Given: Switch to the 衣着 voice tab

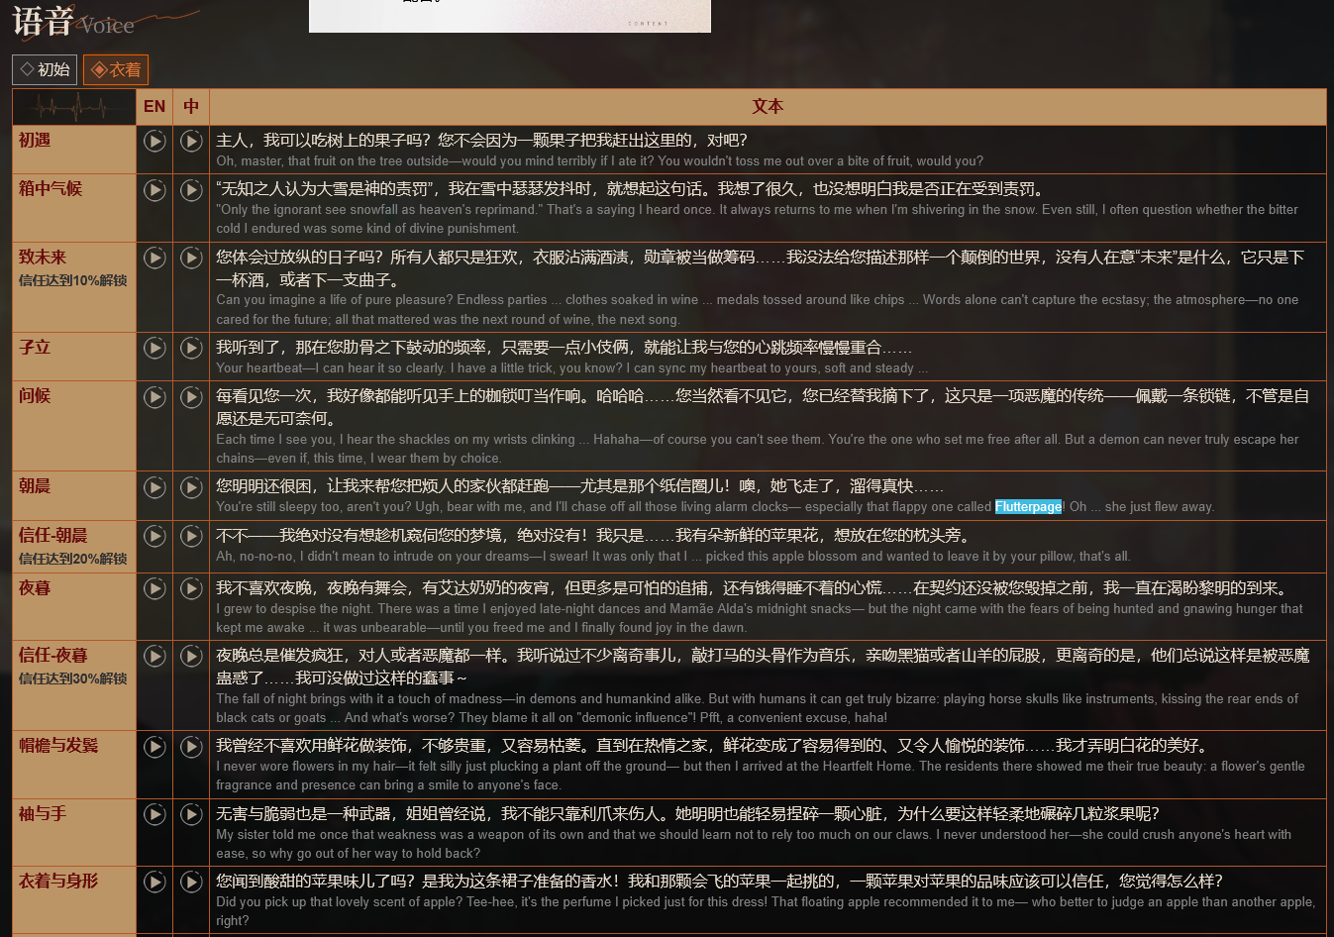Looking at the screenshot, I should [116, 69].
